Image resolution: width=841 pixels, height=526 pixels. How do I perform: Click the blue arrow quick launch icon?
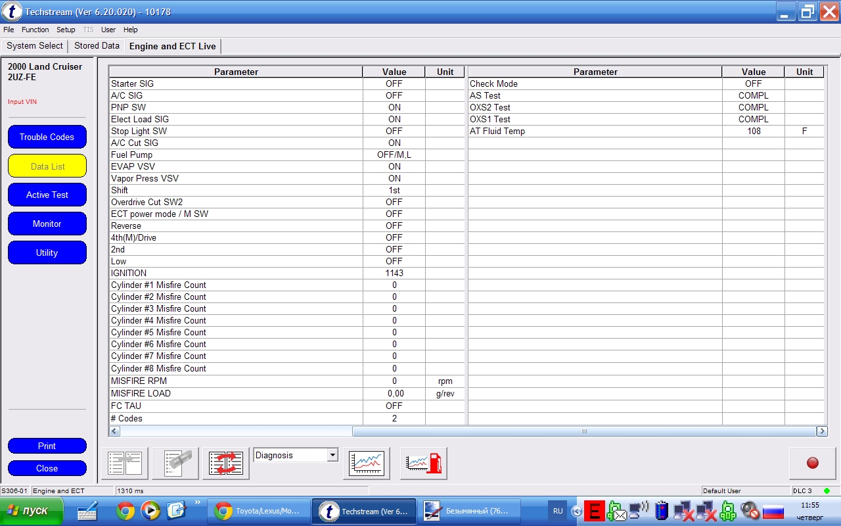176,510
